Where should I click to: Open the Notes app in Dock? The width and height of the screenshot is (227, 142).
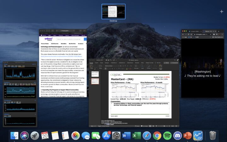click(x=55, y=136)
